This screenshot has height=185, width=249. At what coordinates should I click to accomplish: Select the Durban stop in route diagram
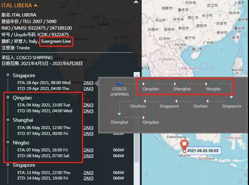pyautogui.click(x=200, y=106)
